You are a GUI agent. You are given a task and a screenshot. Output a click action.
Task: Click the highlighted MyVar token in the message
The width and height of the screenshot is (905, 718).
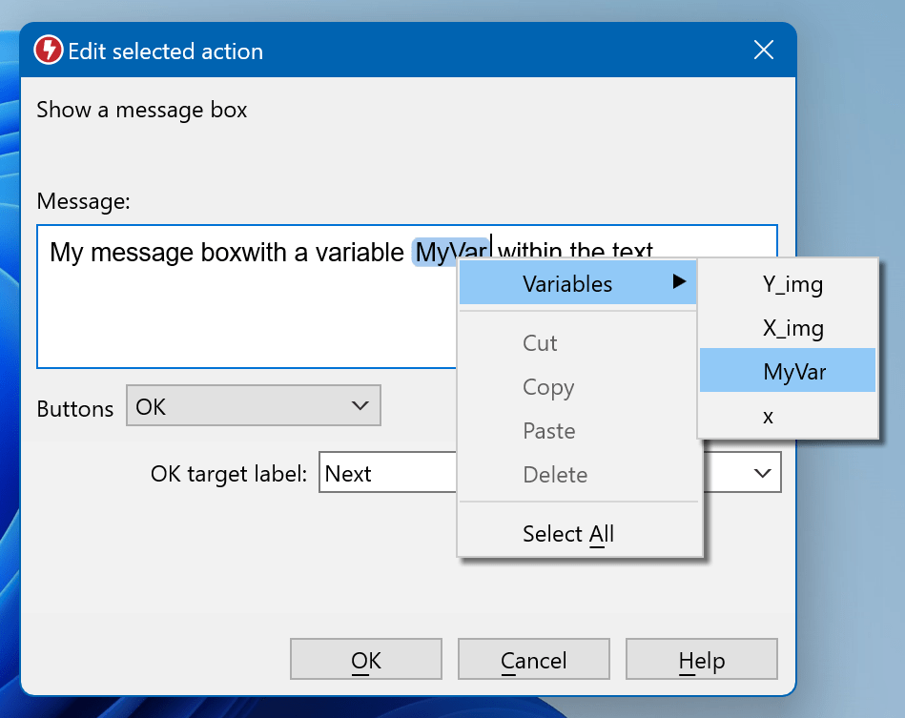[451, 253]
